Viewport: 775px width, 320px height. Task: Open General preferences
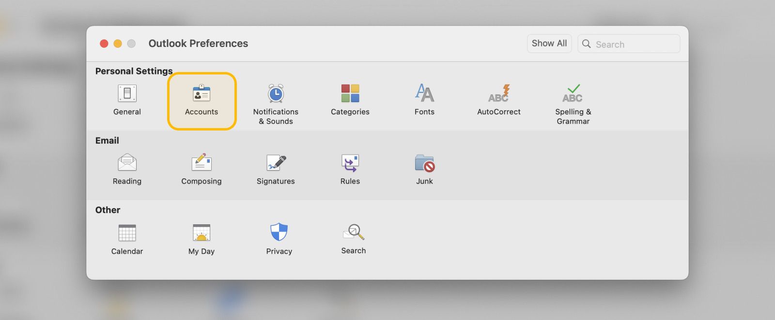click(x=127, y=100)
